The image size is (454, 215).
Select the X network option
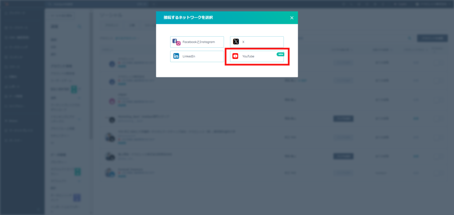257,42
